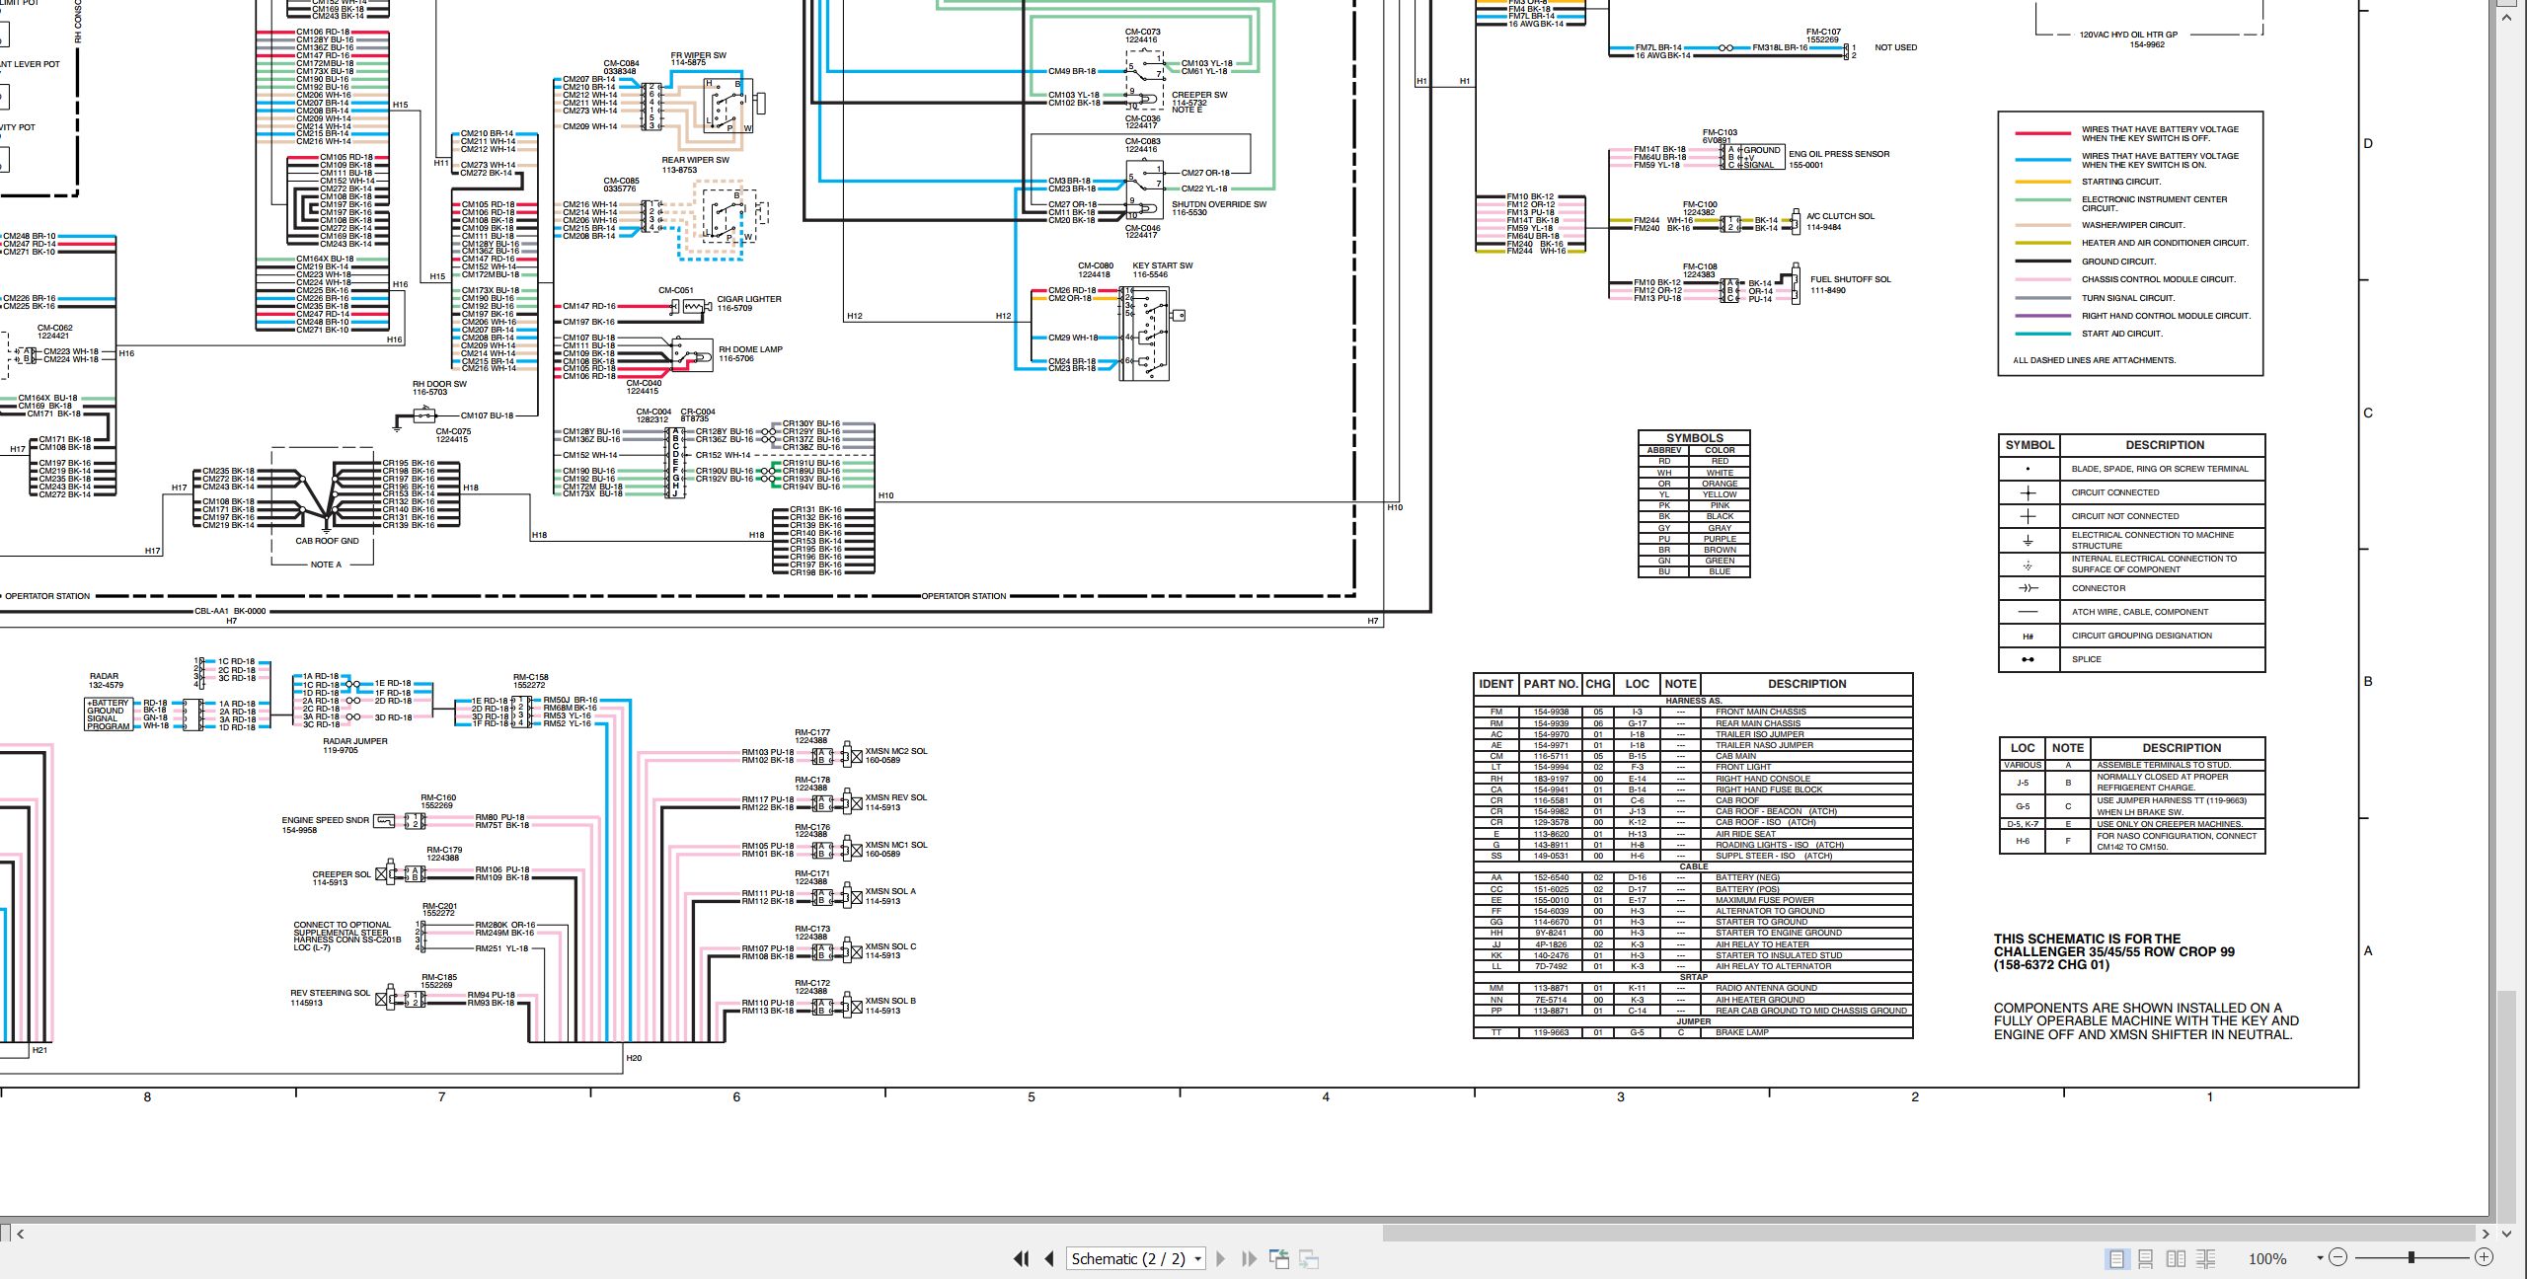Image resolution: width=2527 pixels, height=1279 pixels.
Task: Click the vertical scrollbar thumb
Action: tap(2507, 1105)
